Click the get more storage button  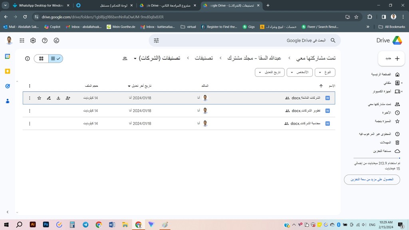[372, 179]
